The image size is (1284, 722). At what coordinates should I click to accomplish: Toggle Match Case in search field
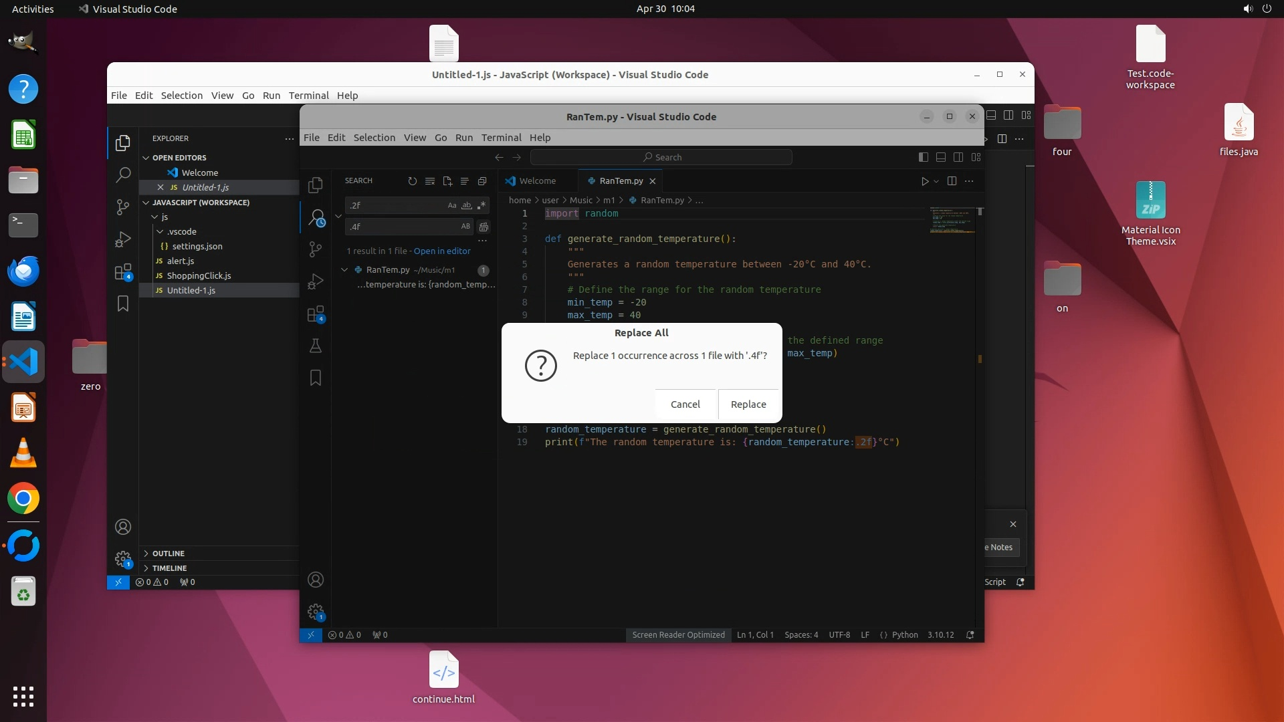(x=452, y=205)
